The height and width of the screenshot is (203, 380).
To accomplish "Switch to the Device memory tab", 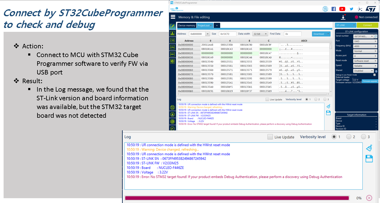I will click(187, 26).
